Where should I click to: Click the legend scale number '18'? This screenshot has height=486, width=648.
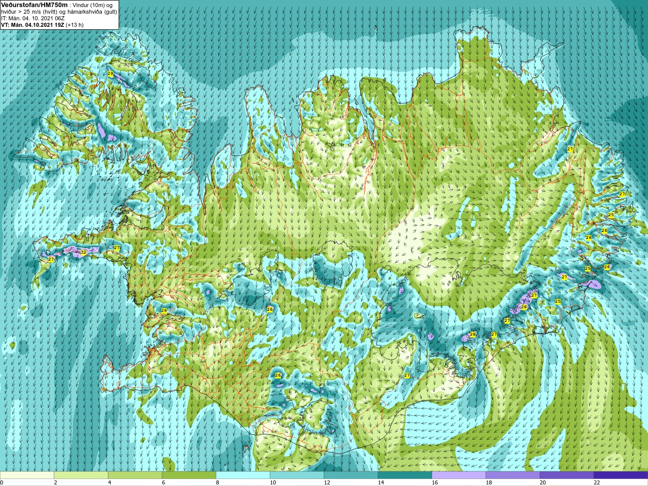[489, 482]
